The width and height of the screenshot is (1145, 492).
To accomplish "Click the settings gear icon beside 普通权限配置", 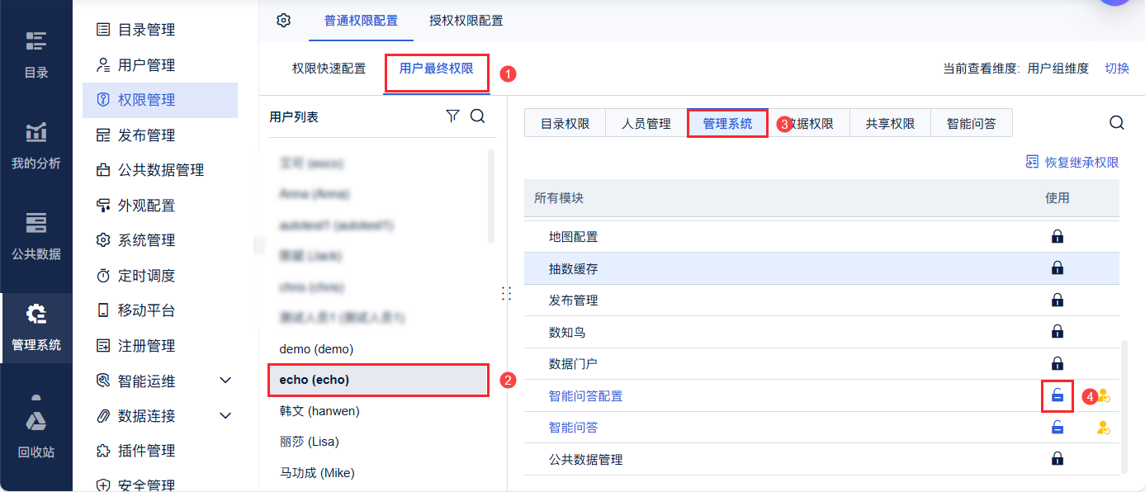I will click(x=284, y=21).
